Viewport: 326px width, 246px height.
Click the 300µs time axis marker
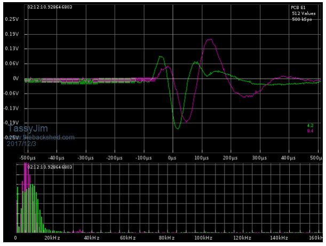click(x=259, y=158)
